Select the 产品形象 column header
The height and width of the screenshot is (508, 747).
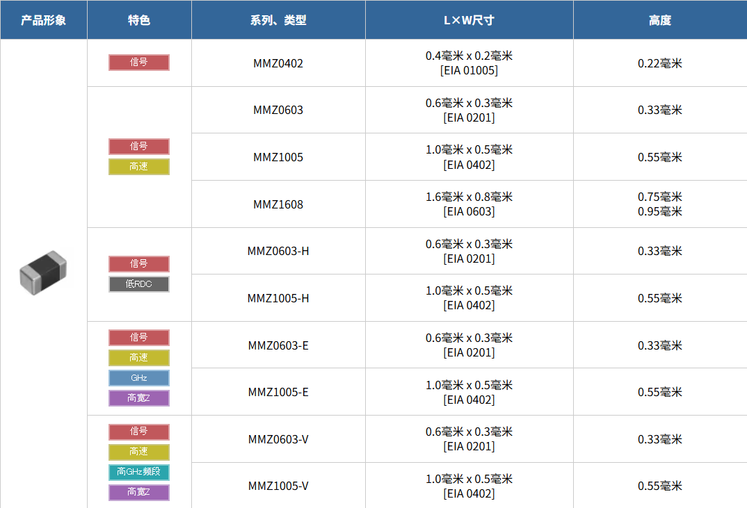click(43, 20)
